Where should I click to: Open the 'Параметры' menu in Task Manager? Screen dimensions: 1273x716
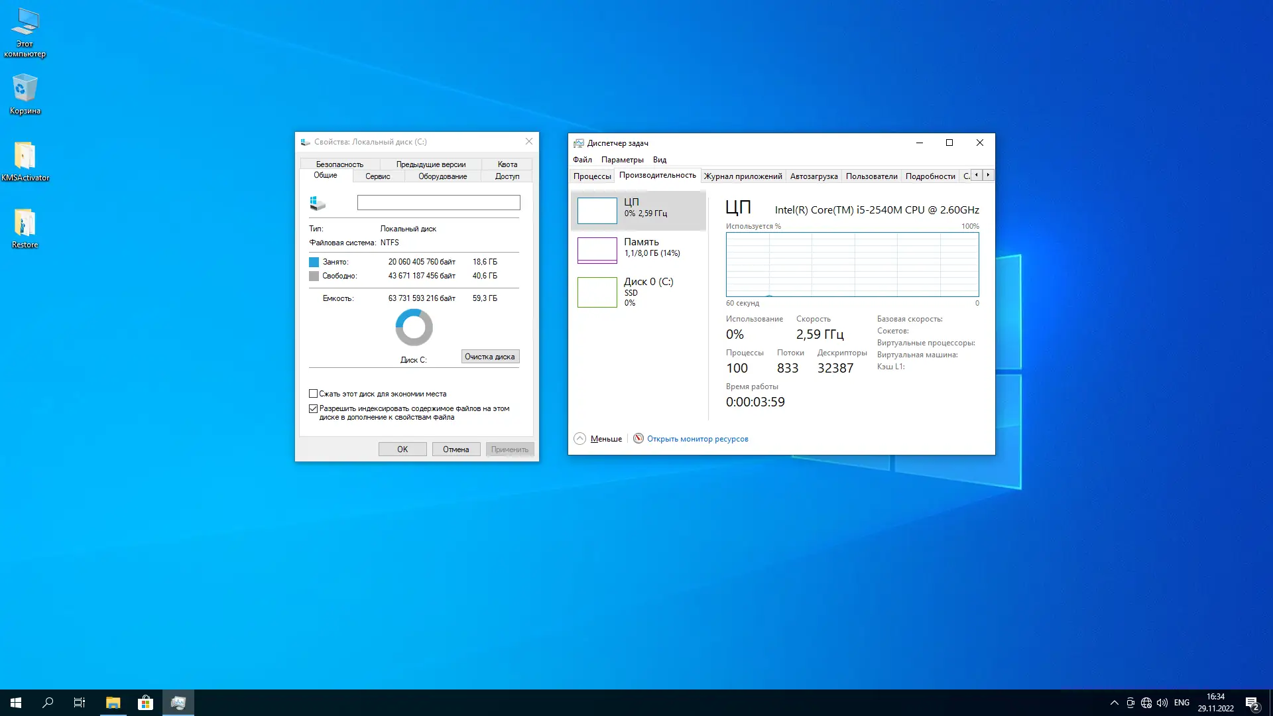(x=622, y=160)
